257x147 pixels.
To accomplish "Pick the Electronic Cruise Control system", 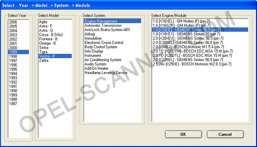I will (104, 43).
